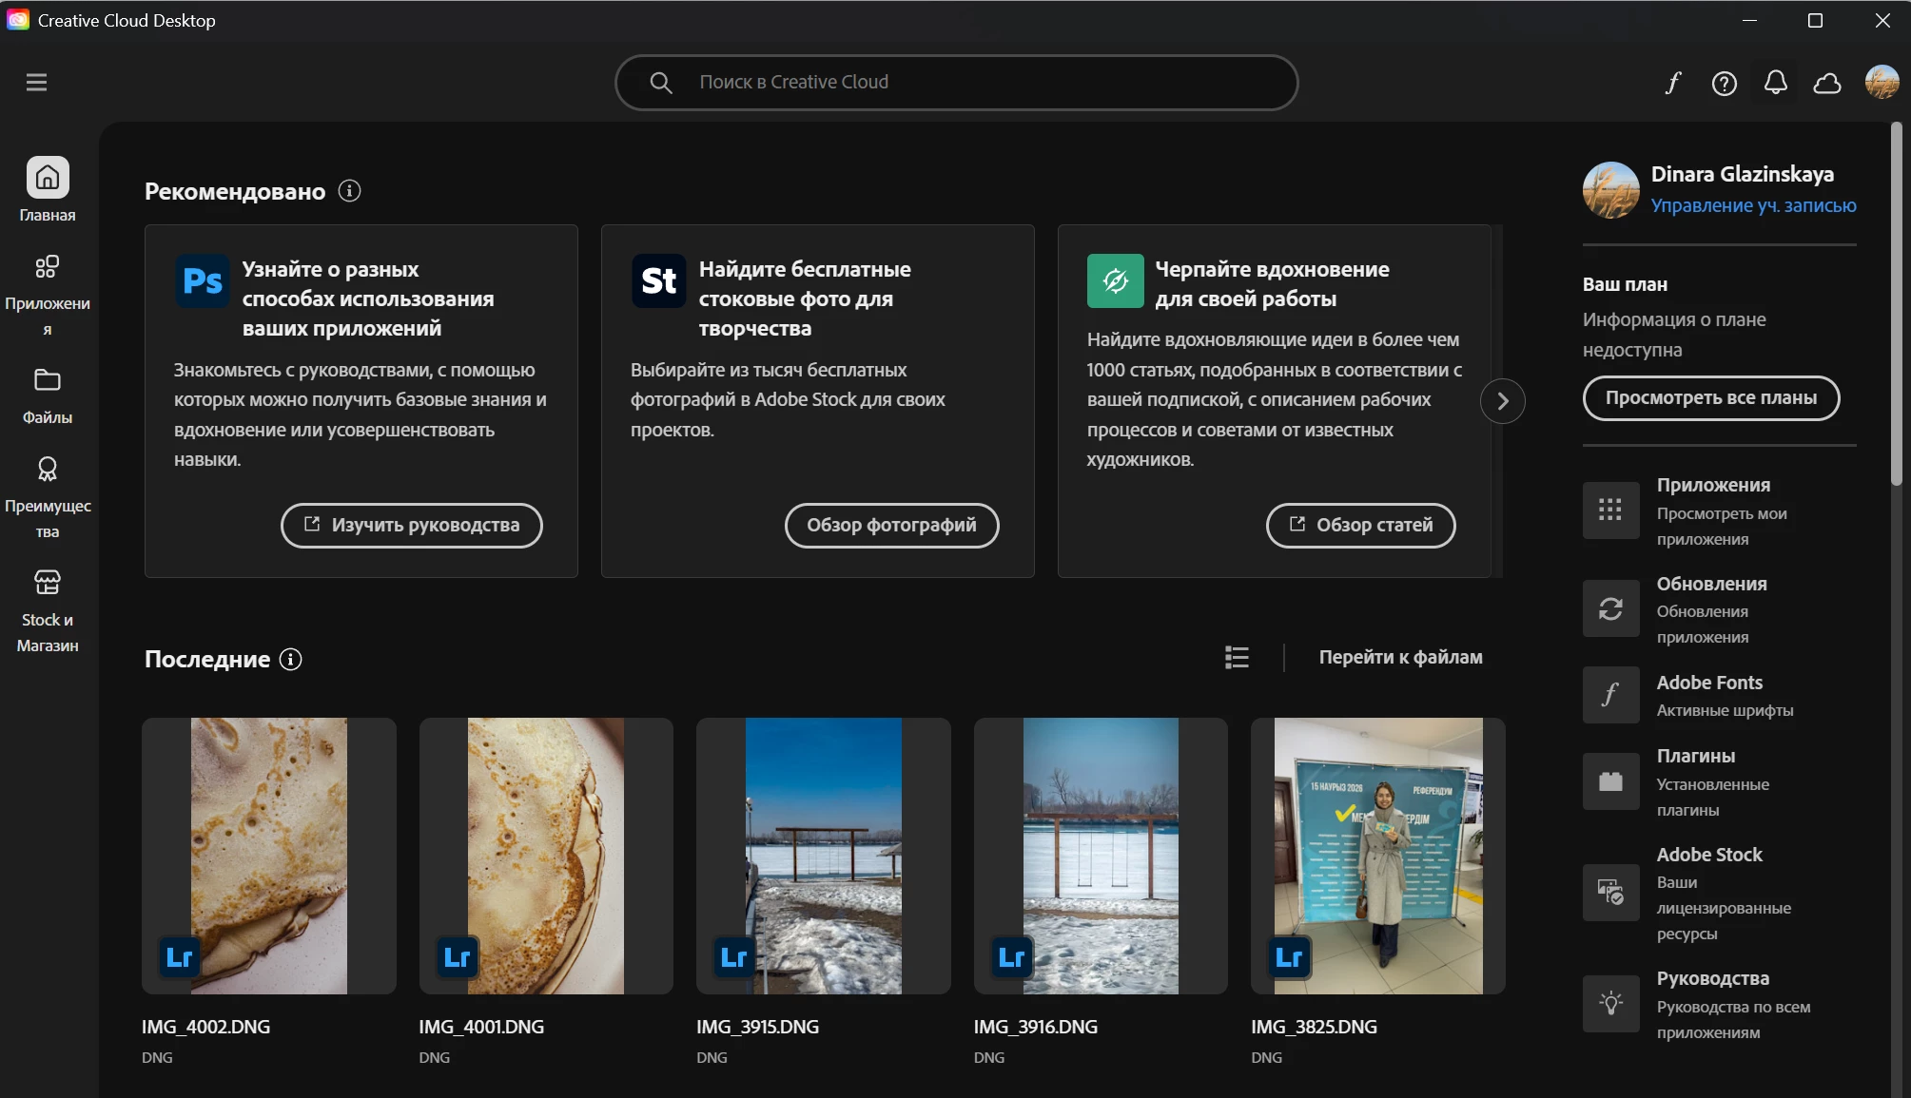
Task: Open the IMG_3825.DNG thumbnail
Action: point(1377,856)
